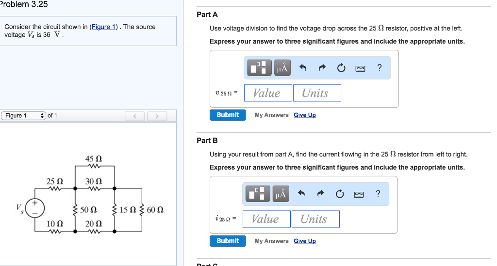Click the 50 Ω resistor label

click(x=88, y=210)
